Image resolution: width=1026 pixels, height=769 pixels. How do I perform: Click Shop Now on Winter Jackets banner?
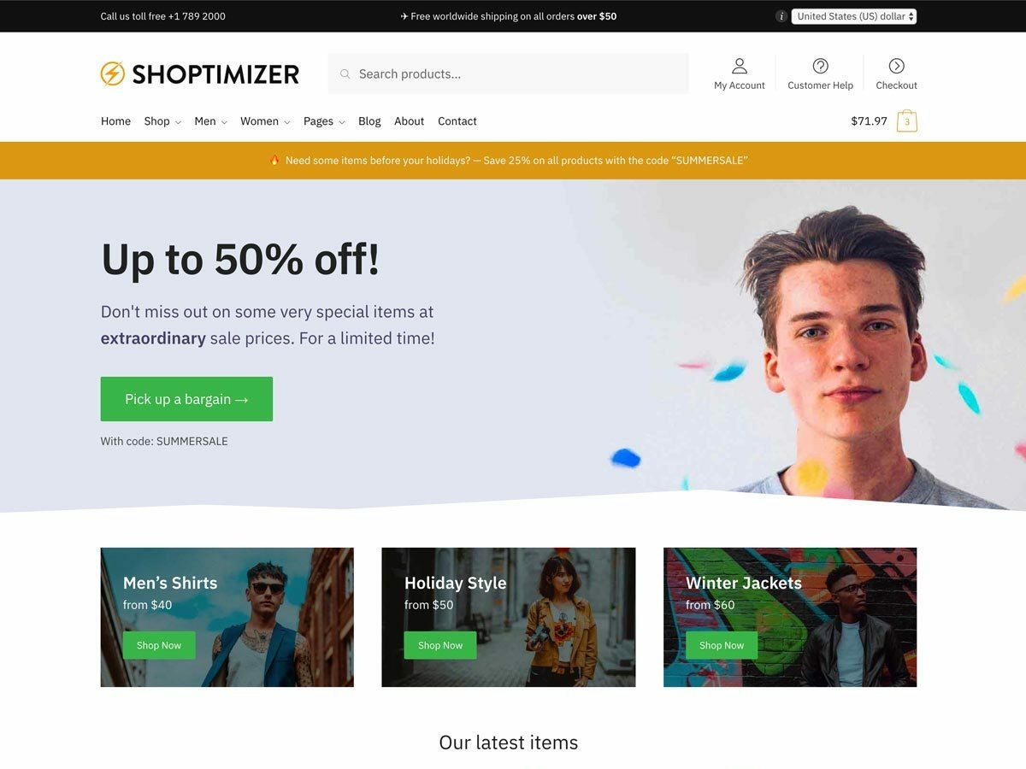(x=722, y=645)
